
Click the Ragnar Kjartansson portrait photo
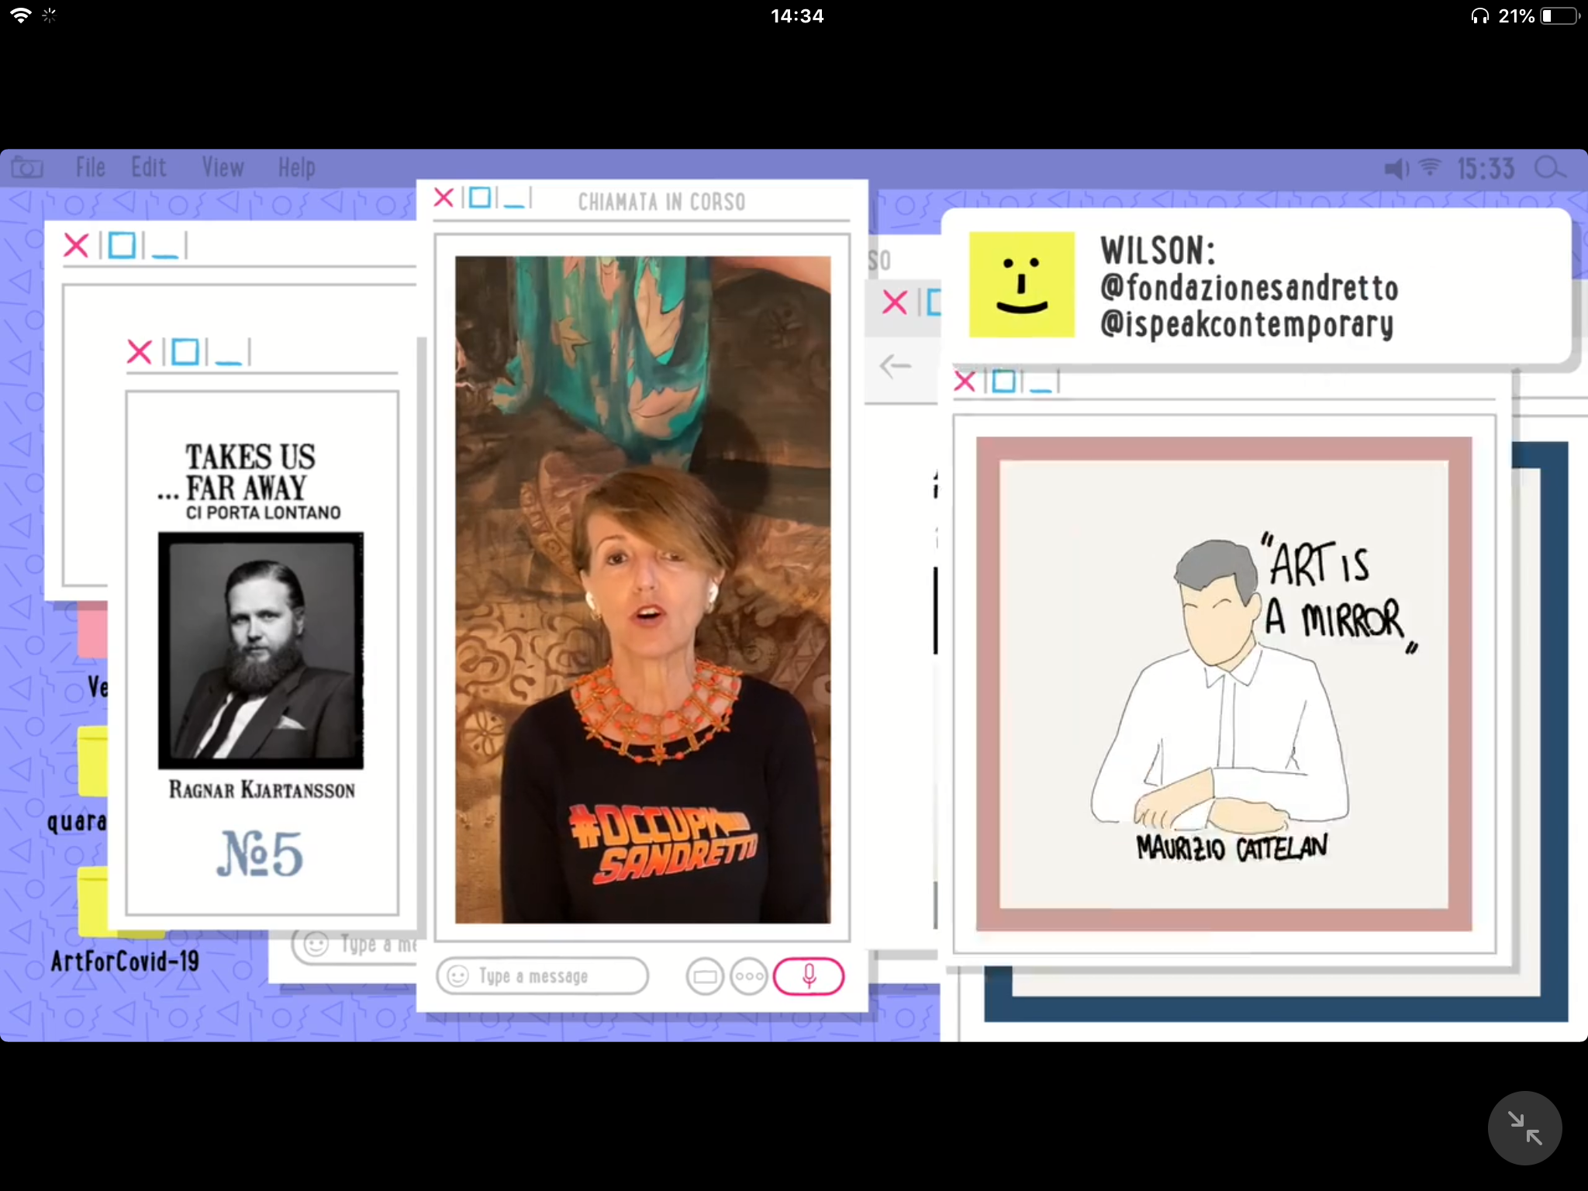[261, 651]
